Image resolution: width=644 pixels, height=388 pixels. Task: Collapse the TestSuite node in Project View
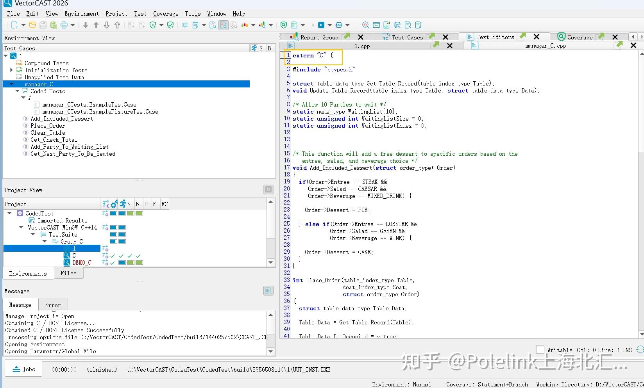(33, 234)
